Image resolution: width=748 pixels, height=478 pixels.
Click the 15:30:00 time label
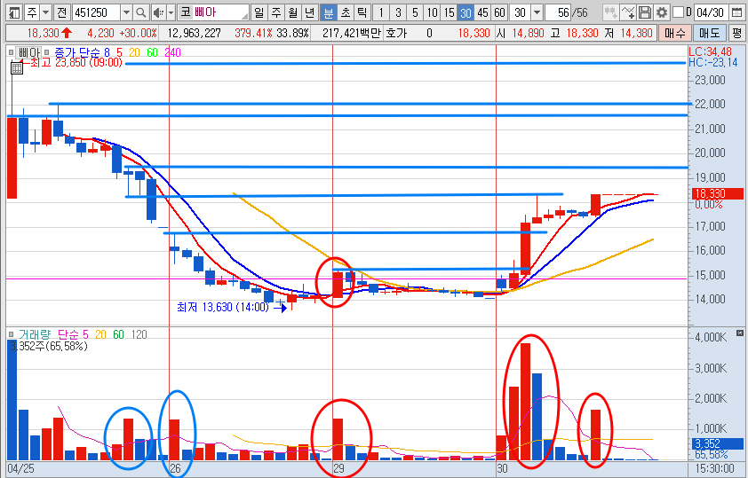pyautogui.click(x=714, y=468)
